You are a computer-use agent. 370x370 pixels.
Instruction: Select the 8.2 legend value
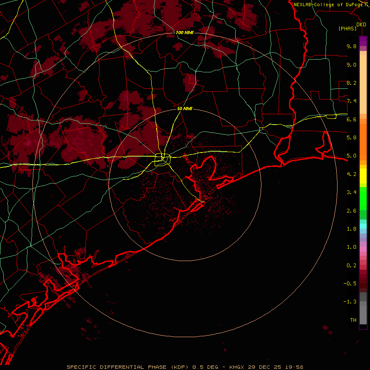(x=351, y=83)
